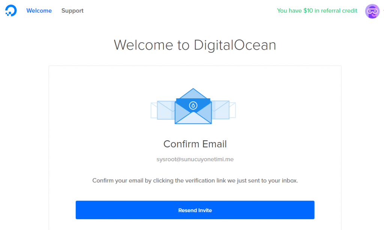Open the purple user avatar icon
The width and height of the screenshot is (384, 230).
pos(372,11)
